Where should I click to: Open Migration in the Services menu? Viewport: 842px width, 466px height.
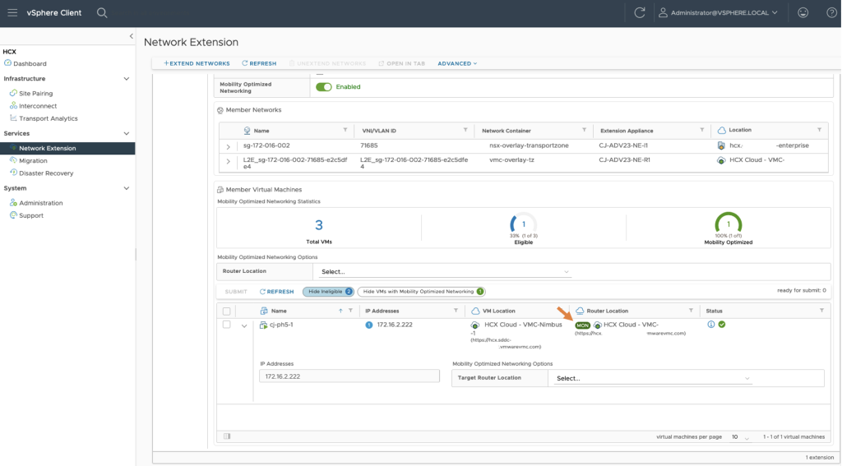point(33,161)
